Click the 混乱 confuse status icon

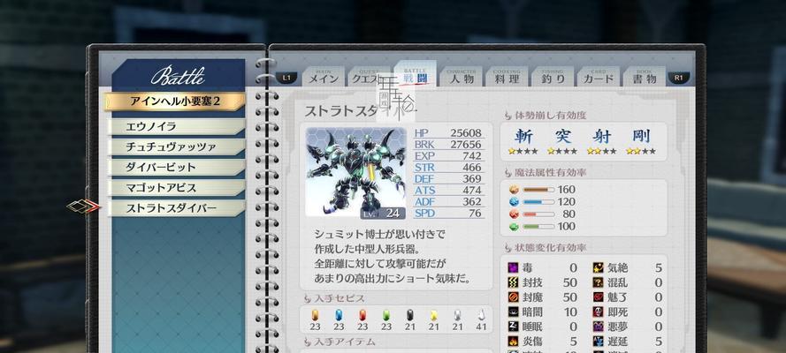[x=598, y=282]
